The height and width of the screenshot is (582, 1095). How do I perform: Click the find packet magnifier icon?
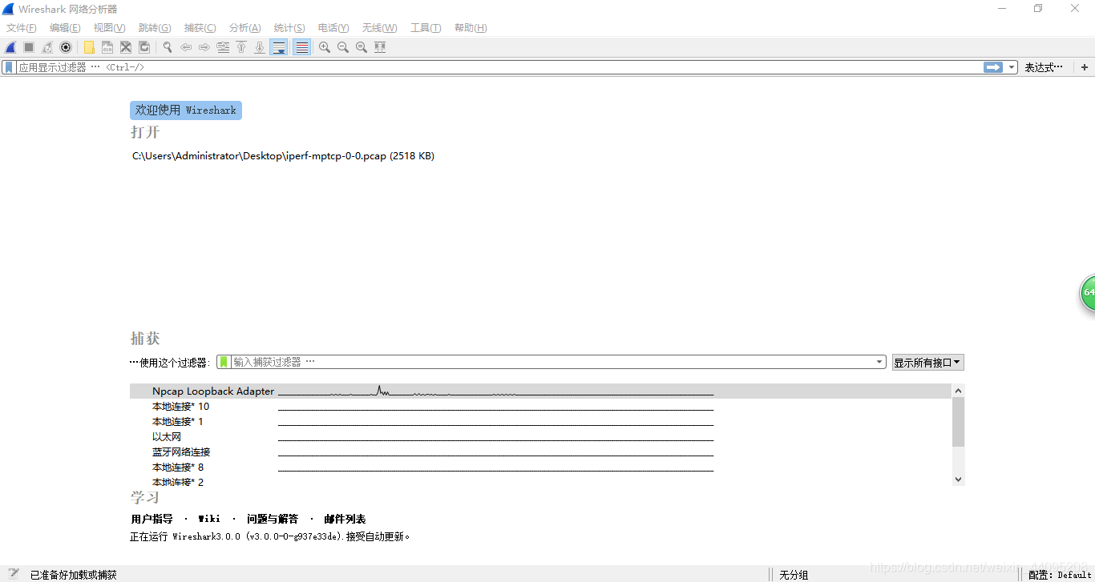pos(168,47)
